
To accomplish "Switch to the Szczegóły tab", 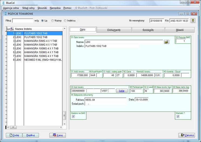I will [x=148, y=30].
